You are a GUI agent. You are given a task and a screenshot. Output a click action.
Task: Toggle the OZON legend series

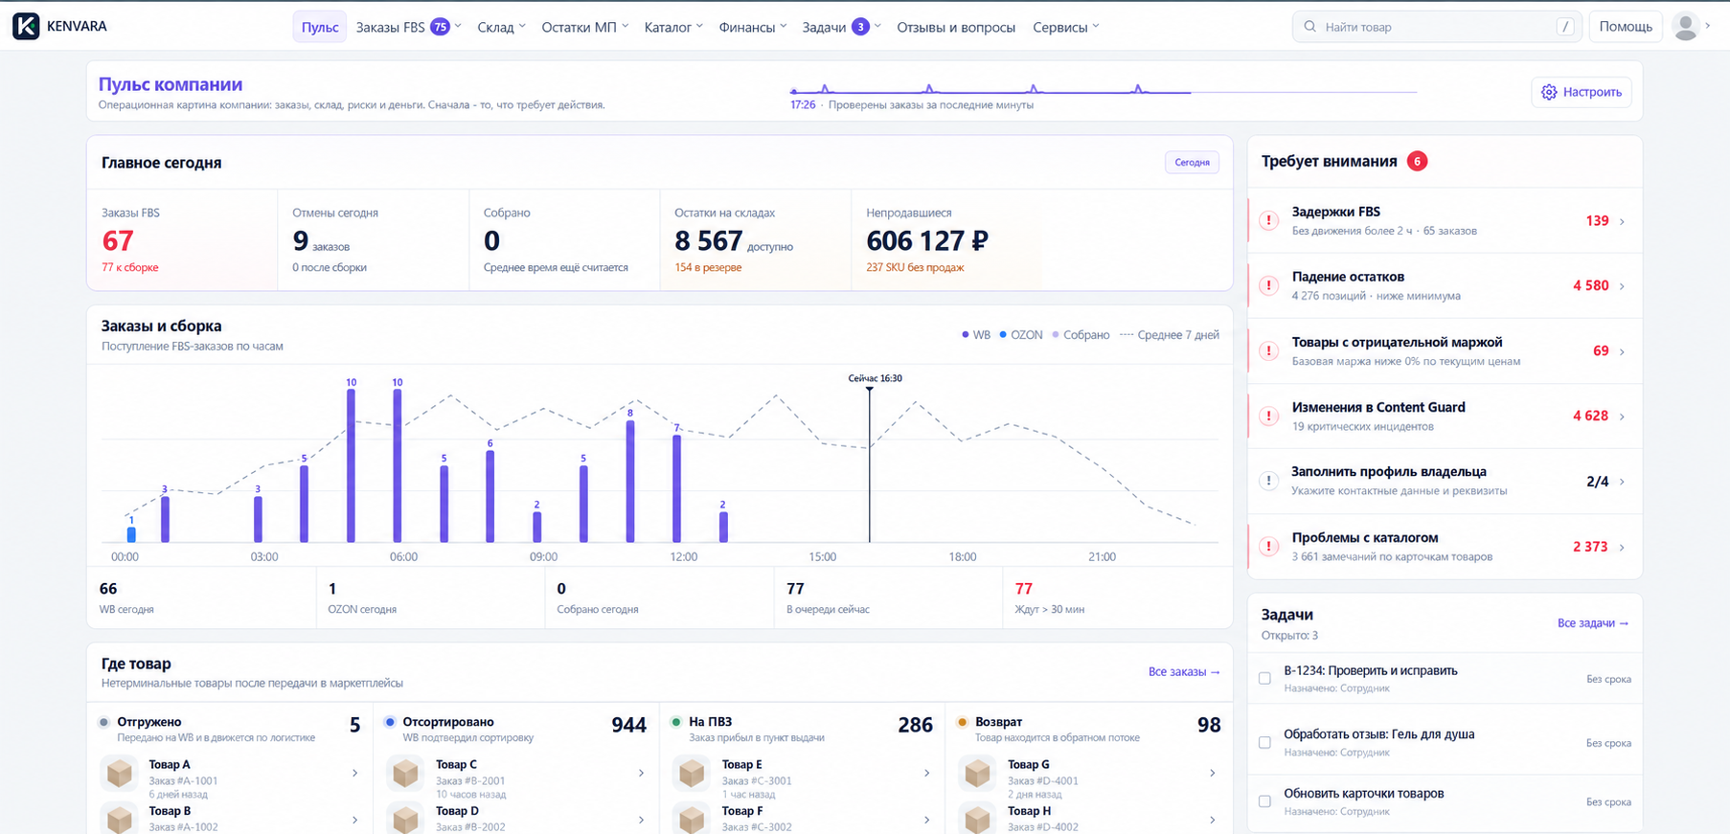coord(1021,335)
